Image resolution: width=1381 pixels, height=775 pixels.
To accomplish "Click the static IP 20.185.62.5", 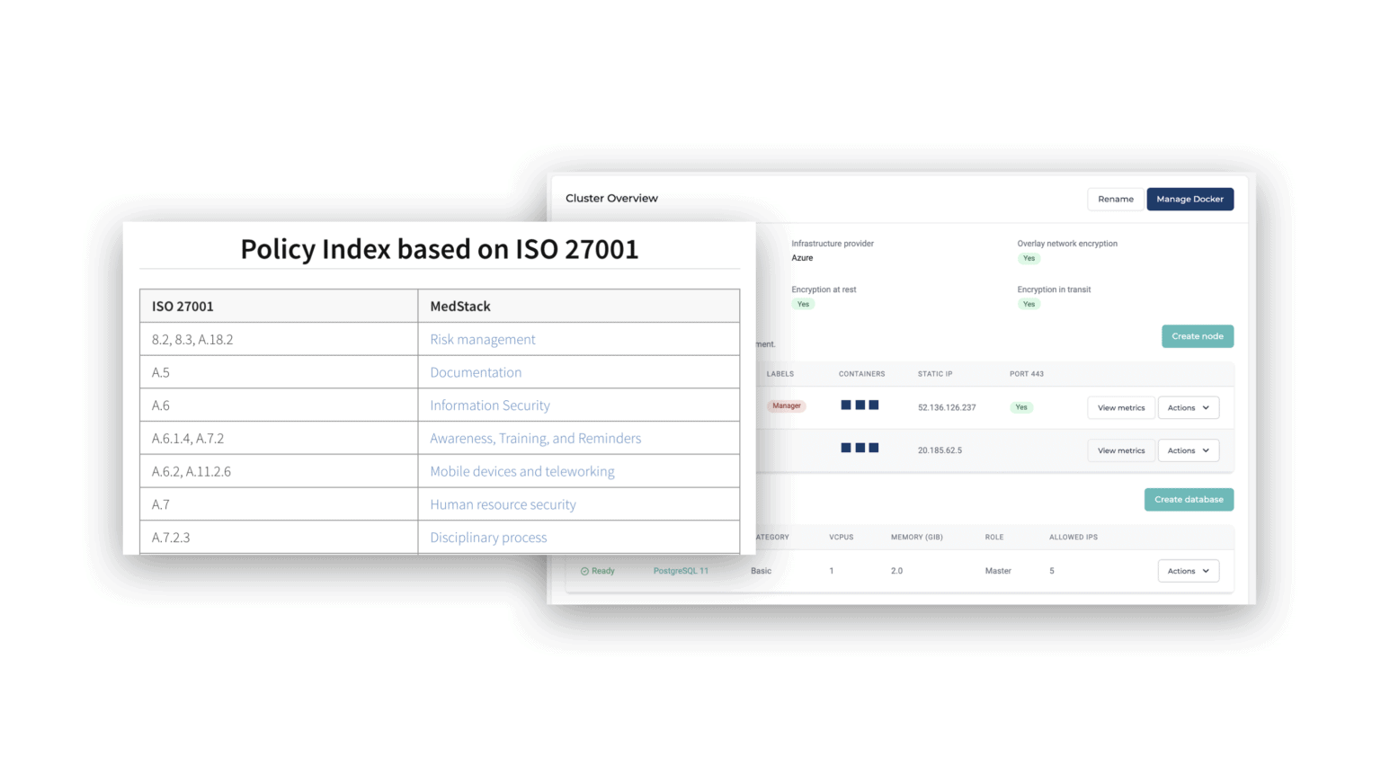I will click(x=940, y=450).
